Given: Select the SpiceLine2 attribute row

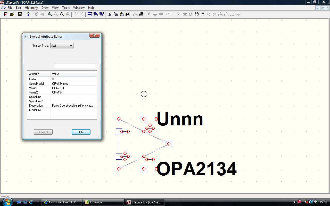Looking at the screenshot, I should click(x=62, y=101).
